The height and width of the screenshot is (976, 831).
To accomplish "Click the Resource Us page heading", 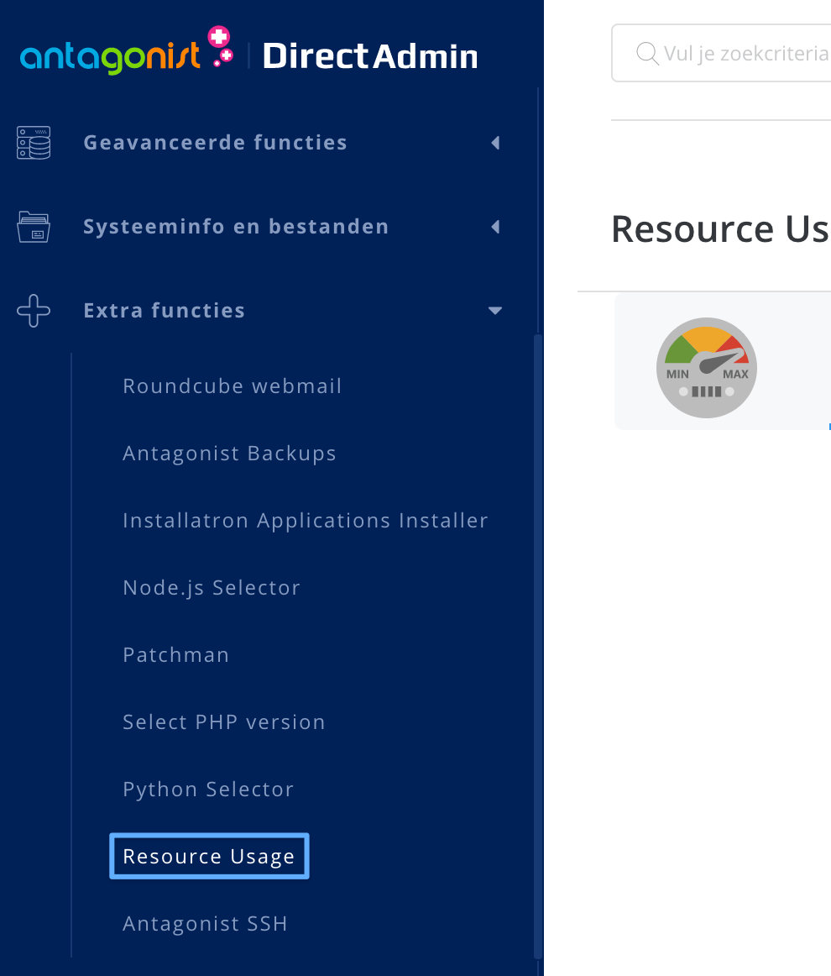I will [x=720, y=229].
